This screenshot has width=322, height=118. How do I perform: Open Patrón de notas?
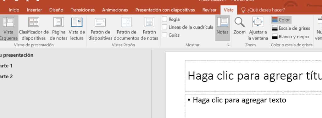[149, 28]
